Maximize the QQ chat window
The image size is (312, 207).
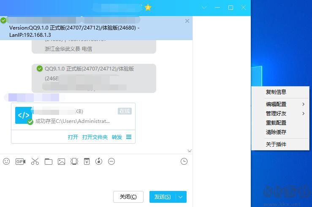click(231, 8)
